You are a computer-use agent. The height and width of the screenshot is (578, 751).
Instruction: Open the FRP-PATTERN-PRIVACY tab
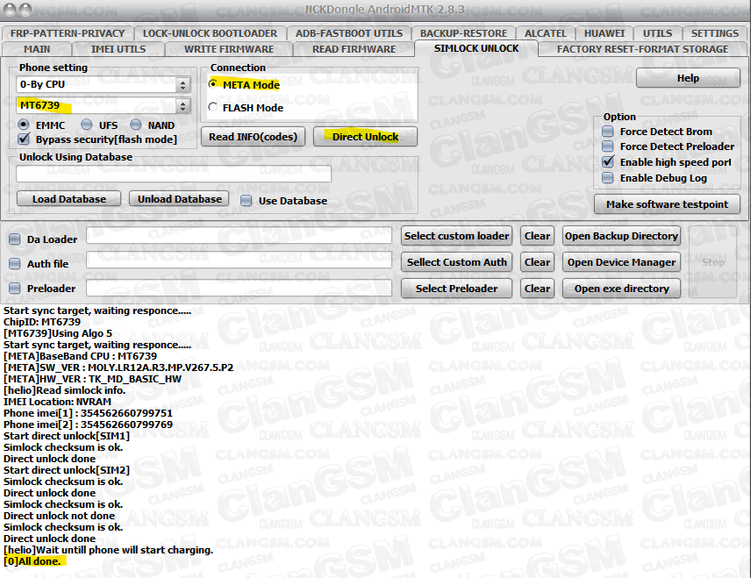[68, 33]
